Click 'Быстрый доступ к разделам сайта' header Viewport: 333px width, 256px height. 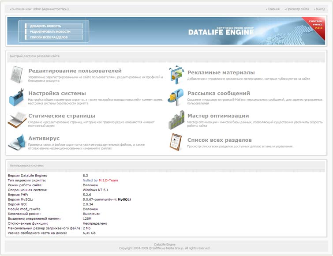click(x=166, y=56)
